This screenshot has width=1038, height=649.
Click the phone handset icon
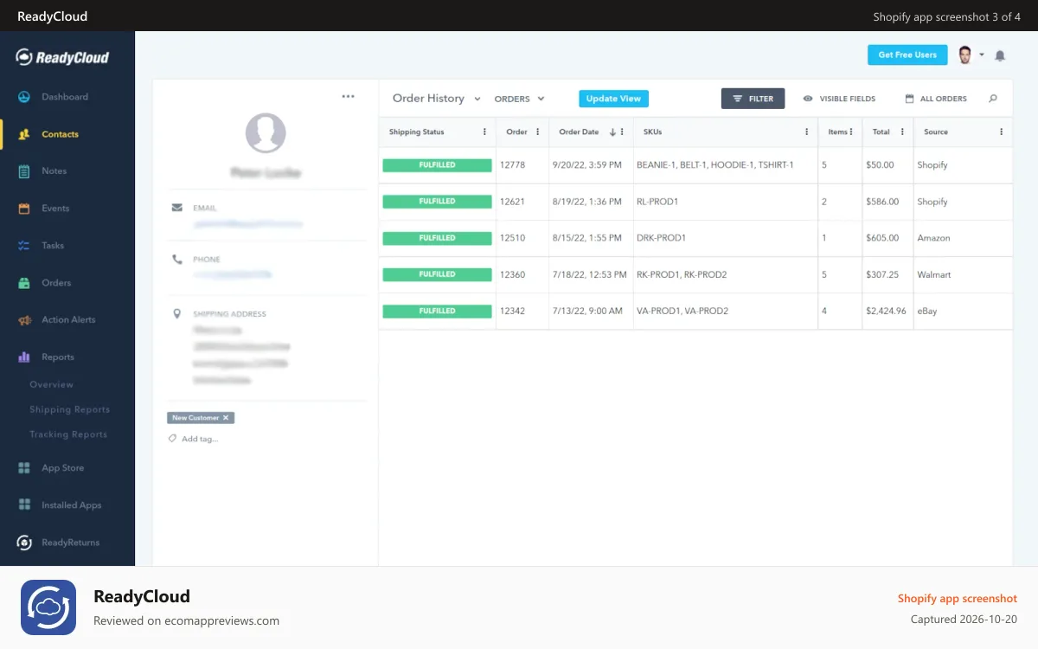coord(177,259)
